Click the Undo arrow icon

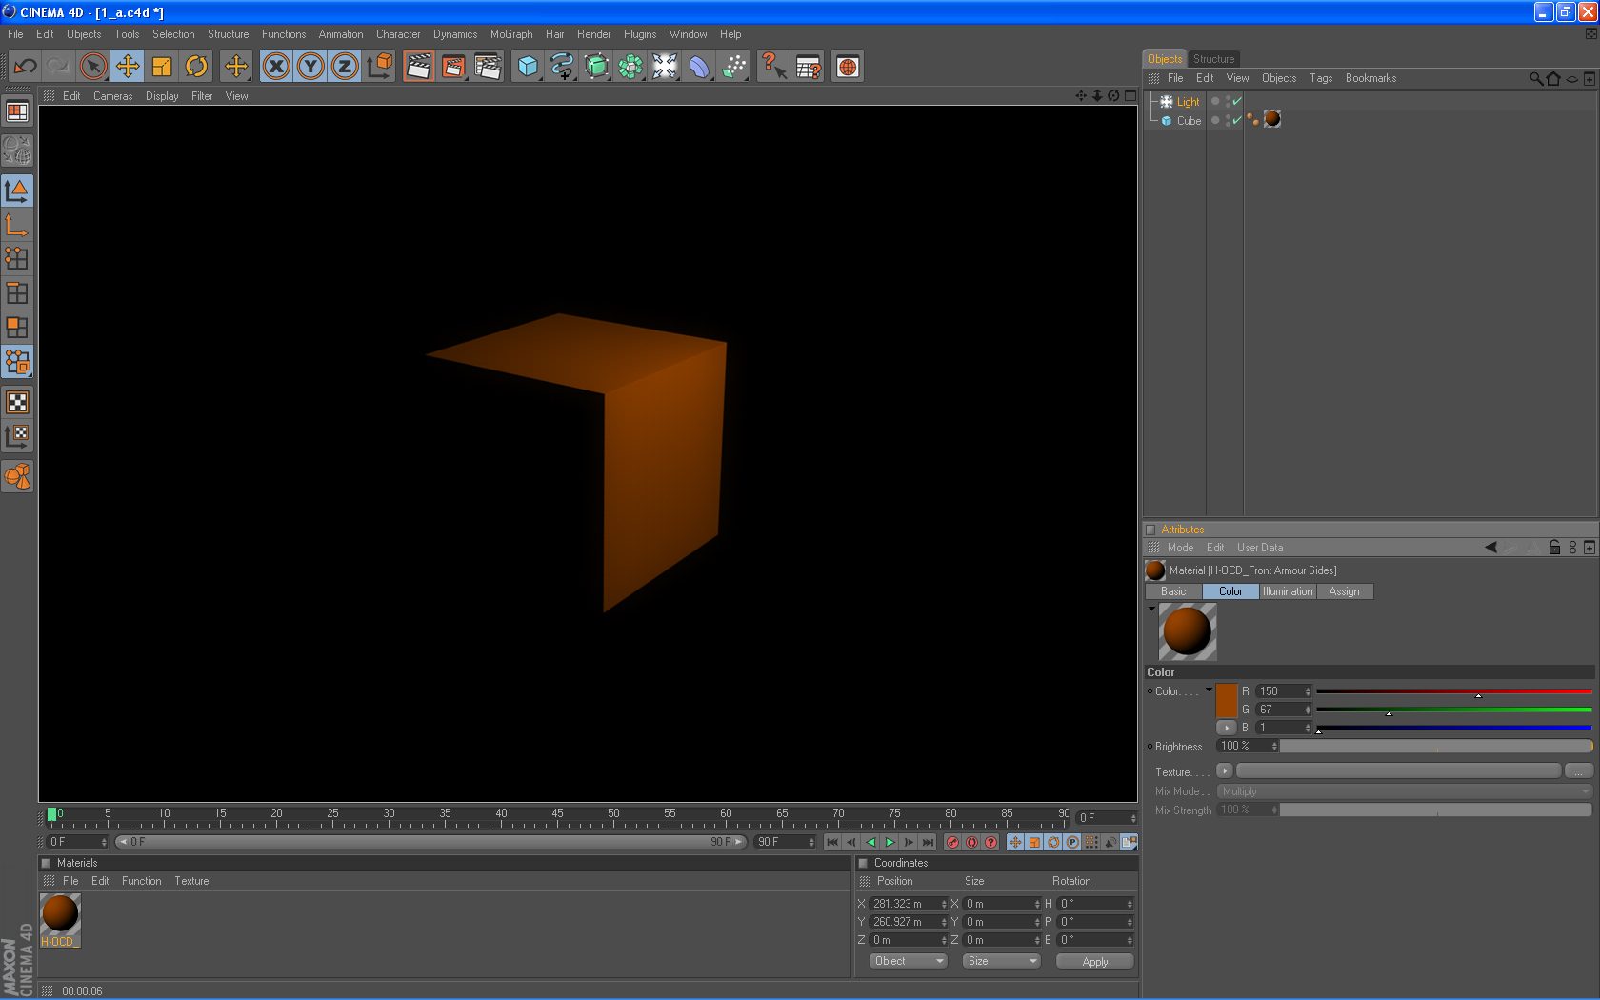click(x=26, y=67)
